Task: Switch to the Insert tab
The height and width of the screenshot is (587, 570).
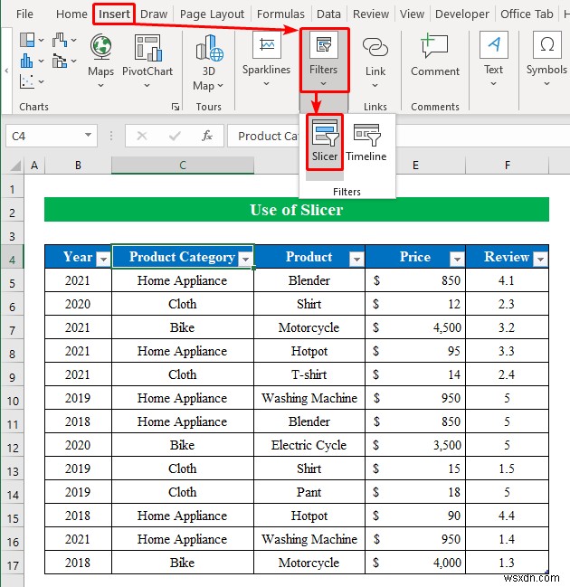Action: pyautogui.click(x=114, y=14)
